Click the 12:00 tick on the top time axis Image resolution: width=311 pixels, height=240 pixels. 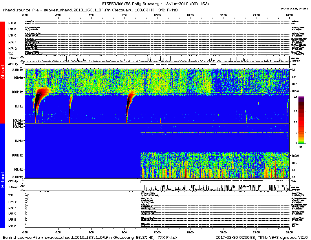click(x=157, y=16)
